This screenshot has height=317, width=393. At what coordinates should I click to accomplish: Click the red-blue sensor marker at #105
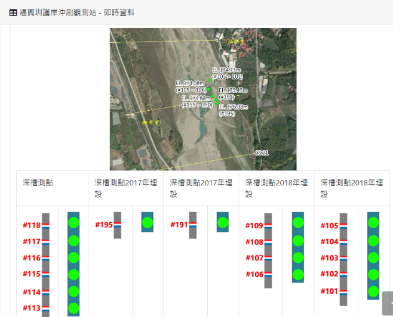(x=343, y=226)
